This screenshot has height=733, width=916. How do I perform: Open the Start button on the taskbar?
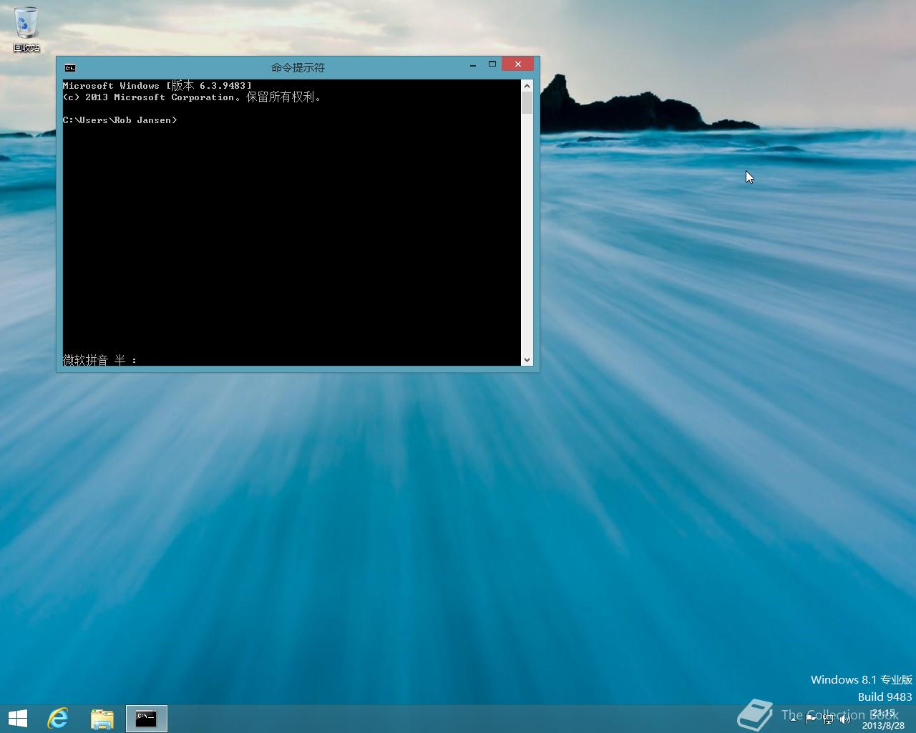(x=18, y=718)
